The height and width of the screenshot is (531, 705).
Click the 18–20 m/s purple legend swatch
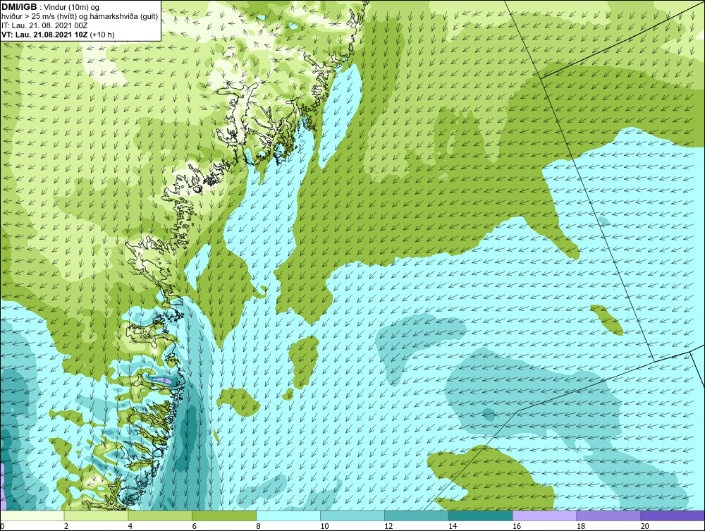coord(609,515)
